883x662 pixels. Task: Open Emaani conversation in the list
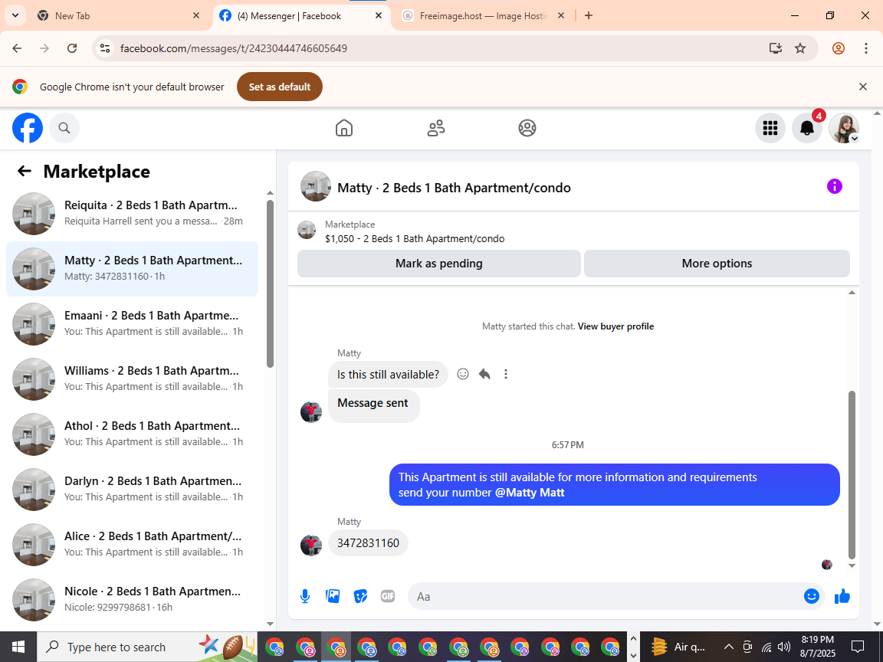coord(133,323)
